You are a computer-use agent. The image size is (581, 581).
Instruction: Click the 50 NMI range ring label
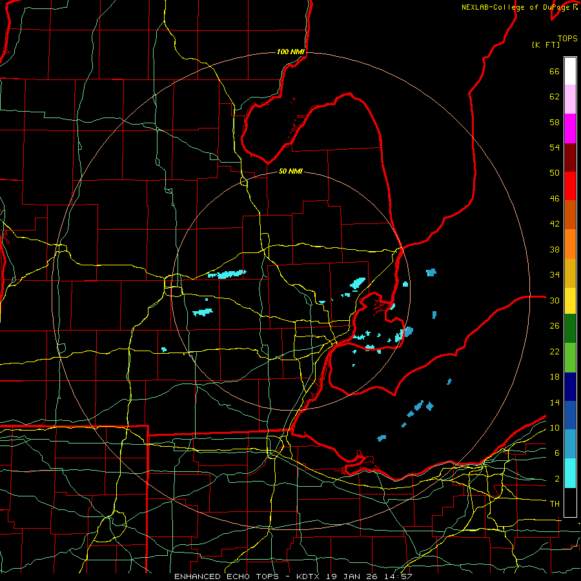coord(290,171)
